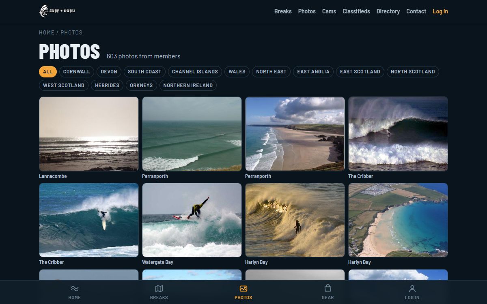Open Classifieds in the top navigation
This screenshot has height=304, width=487.
356,11
